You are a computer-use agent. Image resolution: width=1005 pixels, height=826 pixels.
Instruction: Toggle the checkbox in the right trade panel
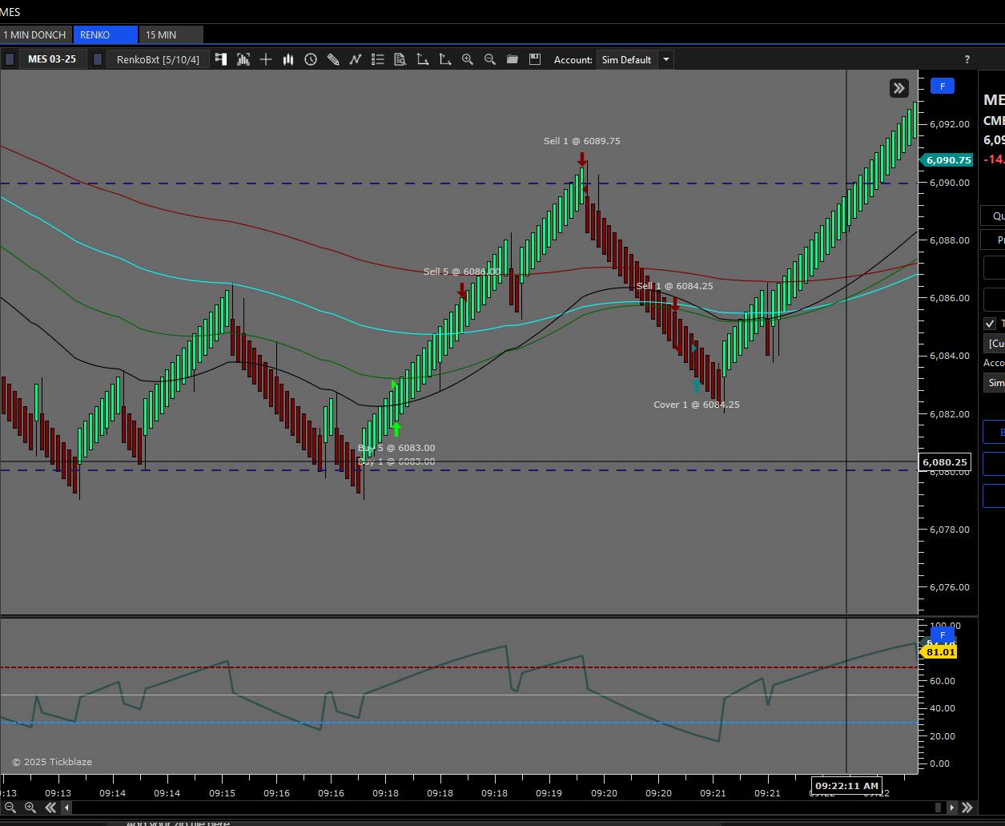point(990,324)
